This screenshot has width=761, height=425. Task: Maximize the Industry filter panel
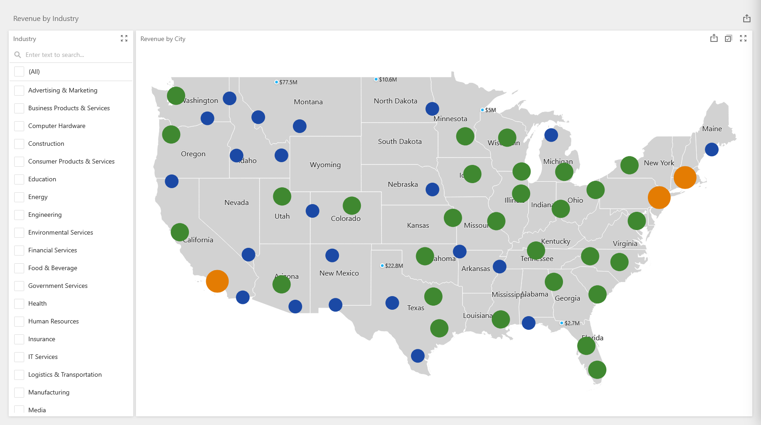[x=124, y=38]
